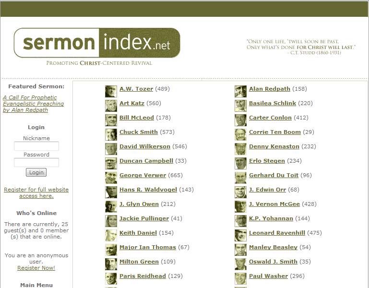
Task: Open Chuck Smith sermons link
Action: 138,132
